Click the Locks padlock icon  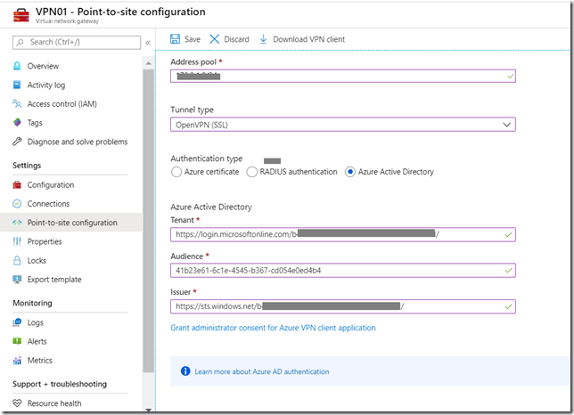pyautogui.click(x=17, y=260)
